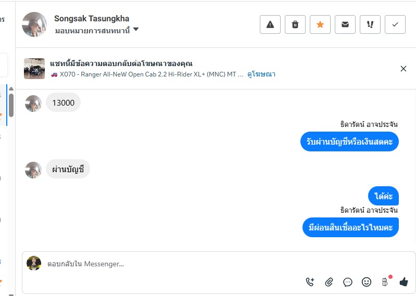Click the scrollbar up arrow in conversation list
The image size is (416, 296).
11,89
